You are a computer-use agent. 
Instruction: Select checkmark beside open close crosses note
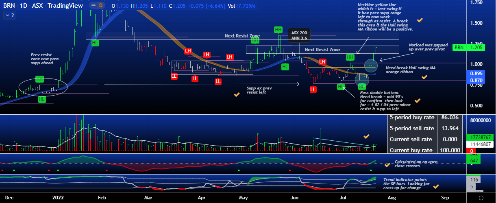coord(387,165)
